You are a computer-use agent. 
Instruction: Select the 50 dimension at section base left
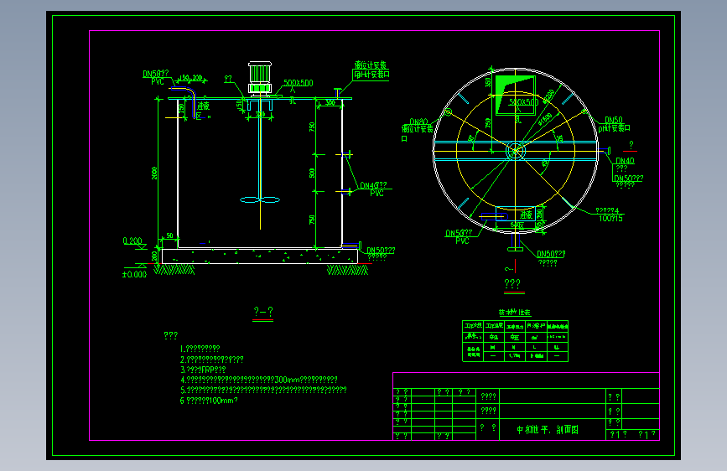pos(169,236)
